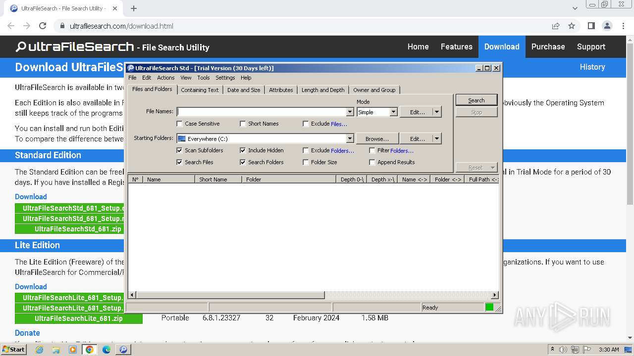Click the share page icon in address bar
This screenshot has height=356, width=634.
(556, 26)
